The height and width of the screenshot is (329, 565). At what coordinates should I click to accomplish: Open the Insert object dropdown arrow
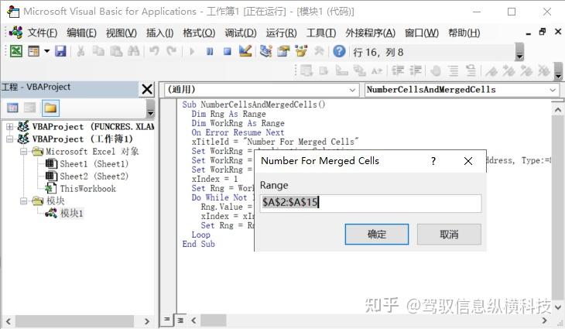coord(47,52)
